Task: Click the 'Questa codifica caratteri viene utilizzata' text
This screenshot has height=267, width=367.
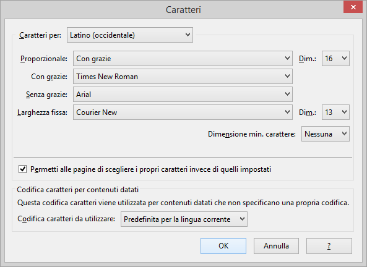Action: pos(183,203)
